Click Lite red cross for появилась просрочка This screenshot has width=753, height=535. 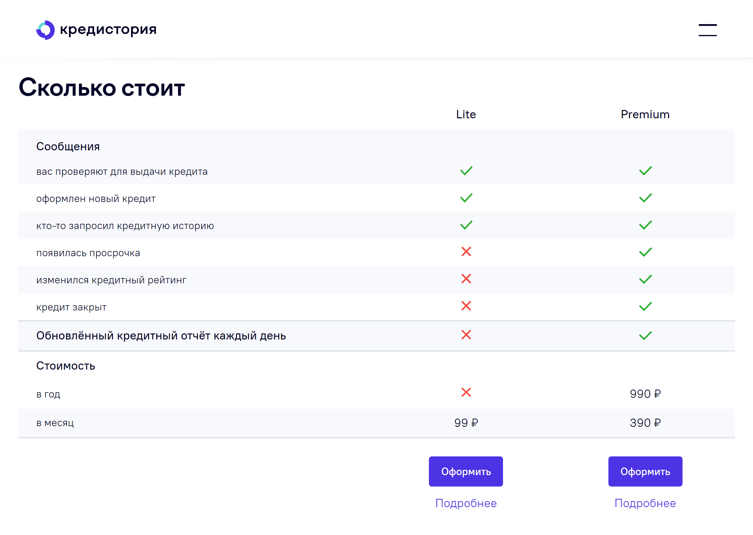(466, 252)
